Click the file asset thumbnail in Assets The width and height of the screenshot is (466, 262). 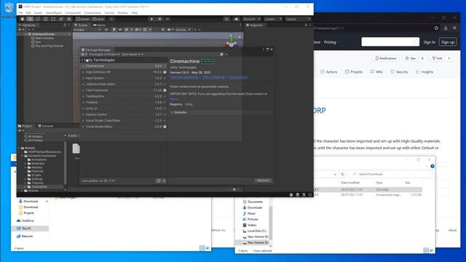(76, 148)
